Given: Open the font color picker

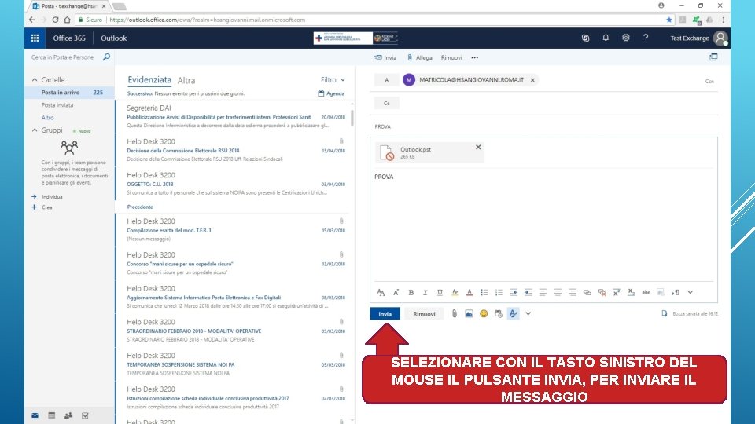Looking at the screenshot, I should coord(470,292).
